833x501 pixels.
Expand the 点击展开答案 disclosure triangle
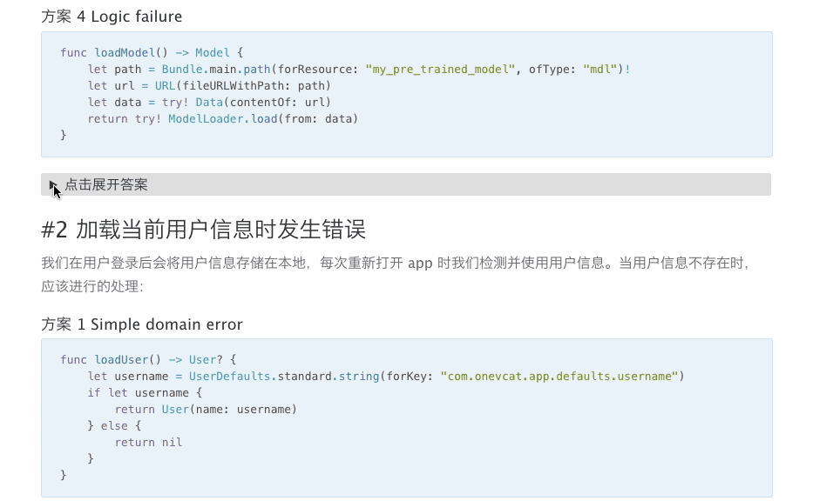[53, 184]
